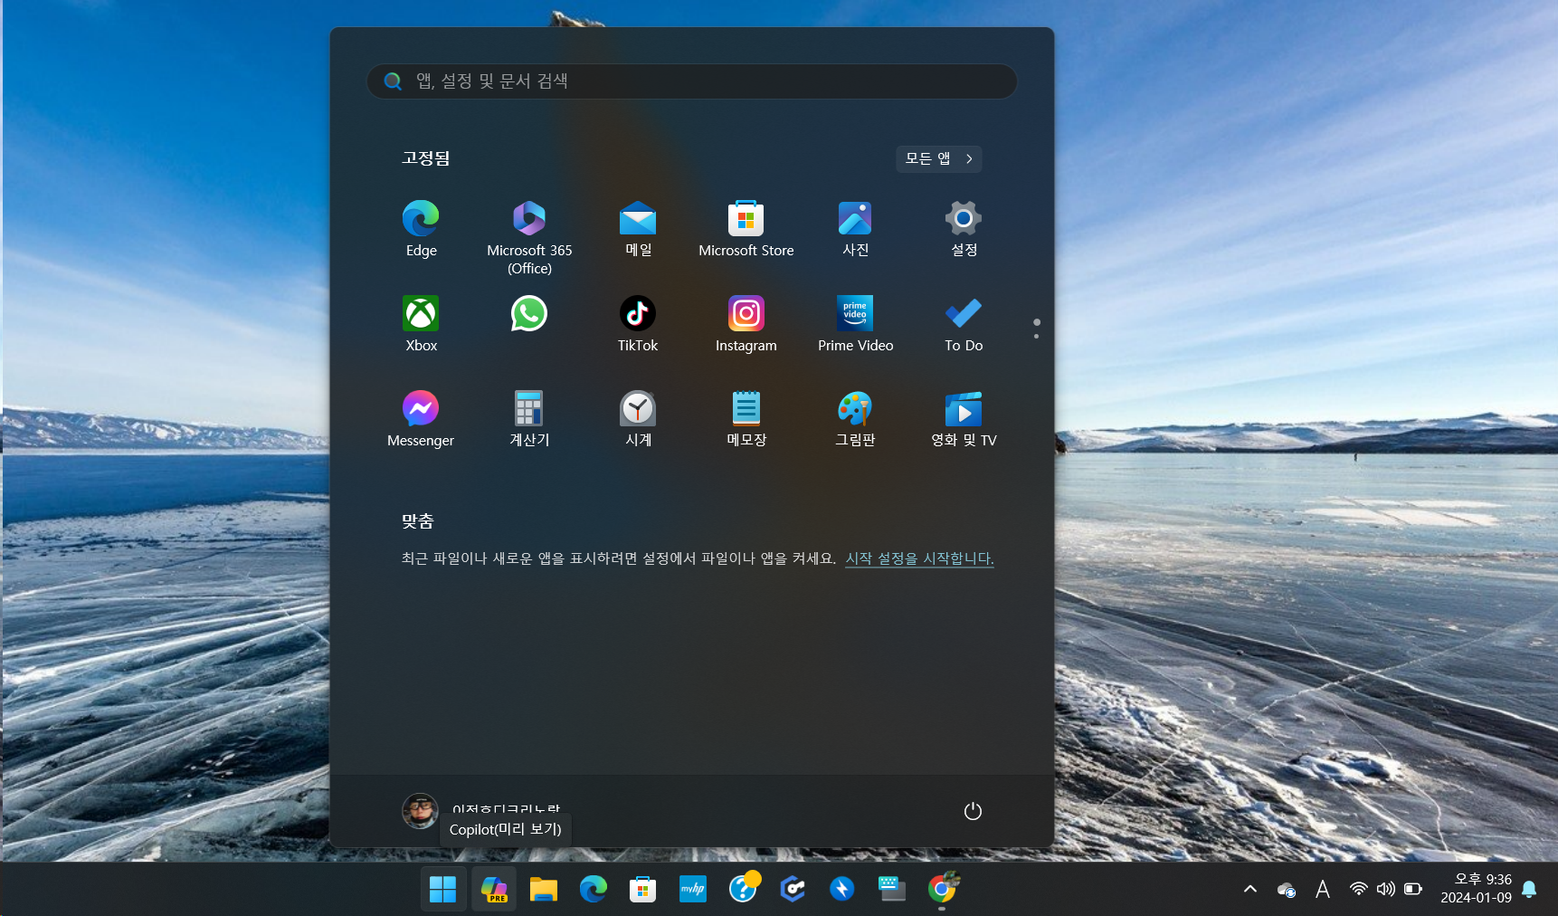Open the keyboard app on the taskbar
1558x916 pixels.
tap(892, 889)
